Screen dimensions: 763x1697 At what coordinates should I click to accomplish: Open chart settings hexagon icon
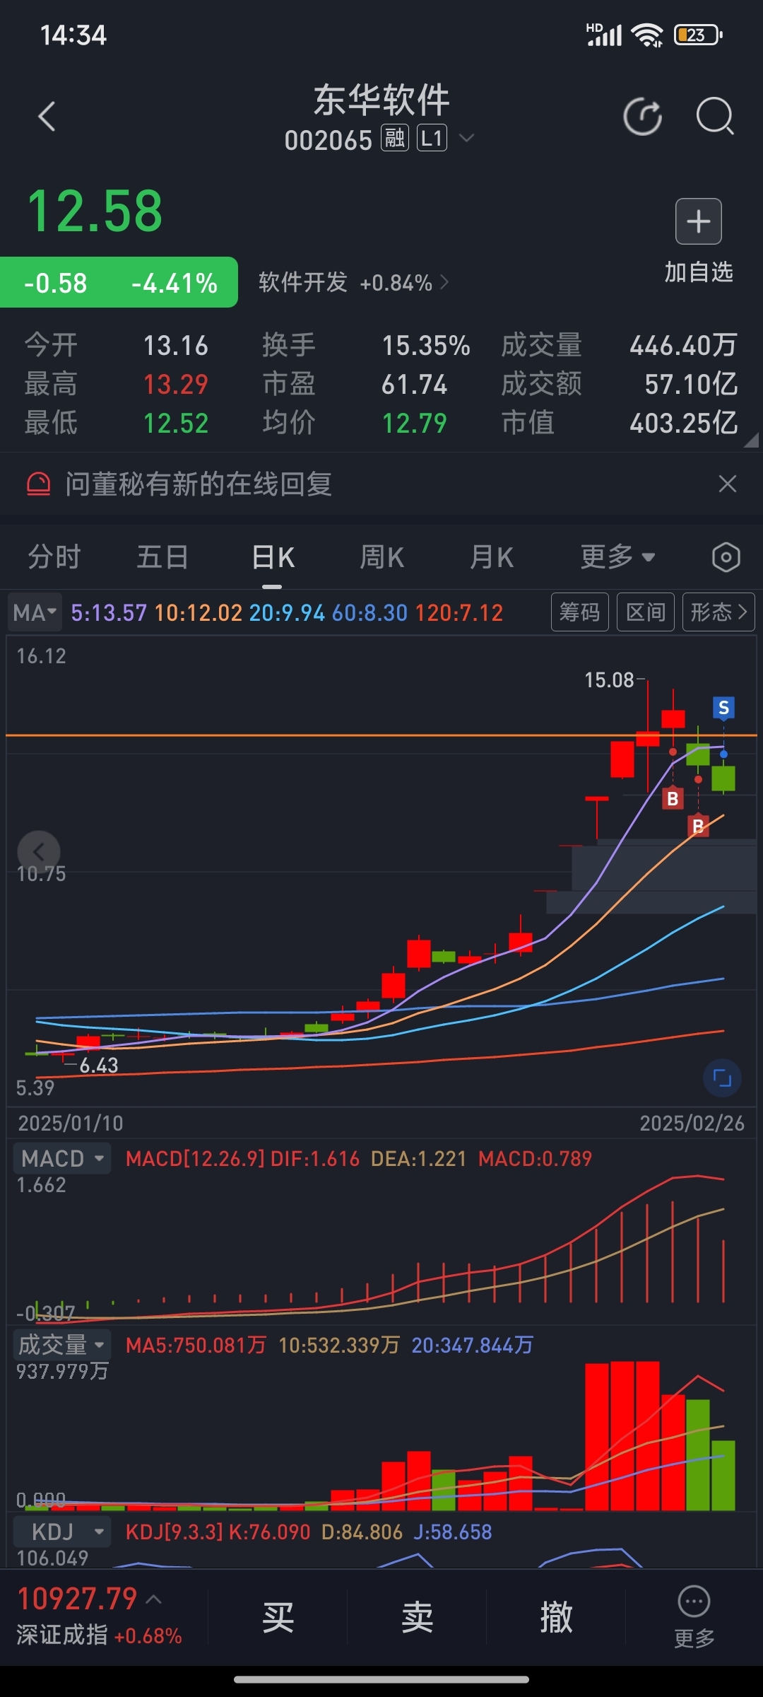coord(726,558)
